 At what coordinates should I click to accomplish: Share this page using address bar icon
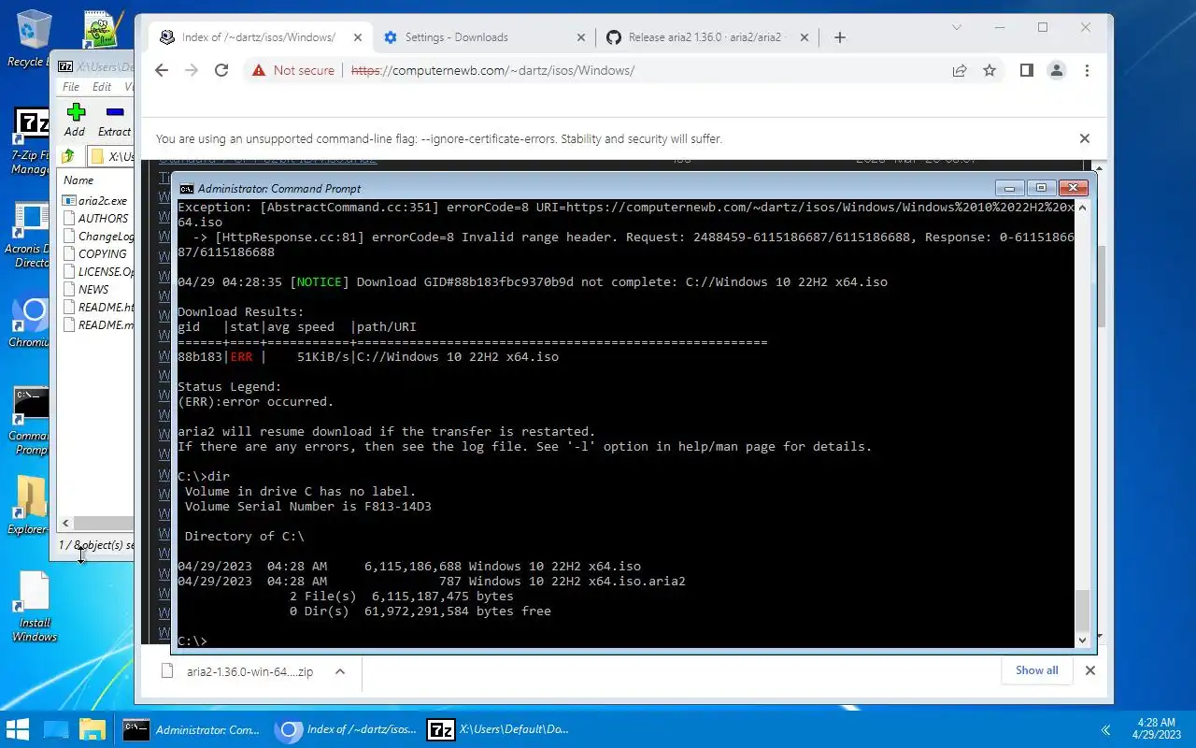click(960, 70)
